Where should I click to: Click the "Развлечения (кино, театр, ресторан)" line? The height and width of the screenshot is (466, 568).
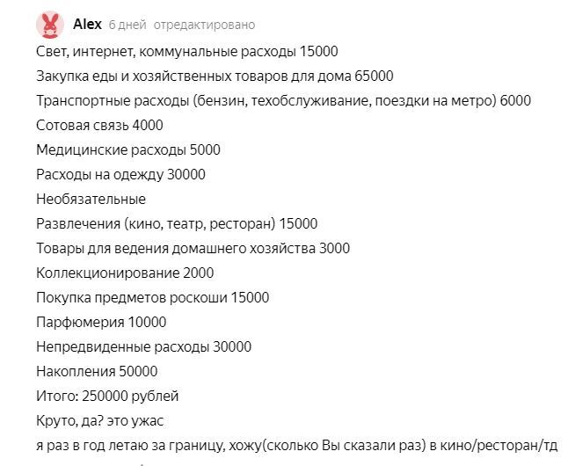[x=177, y=224]
